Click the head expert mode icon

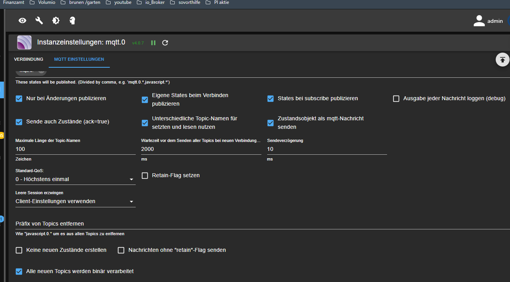coord(72,21)
